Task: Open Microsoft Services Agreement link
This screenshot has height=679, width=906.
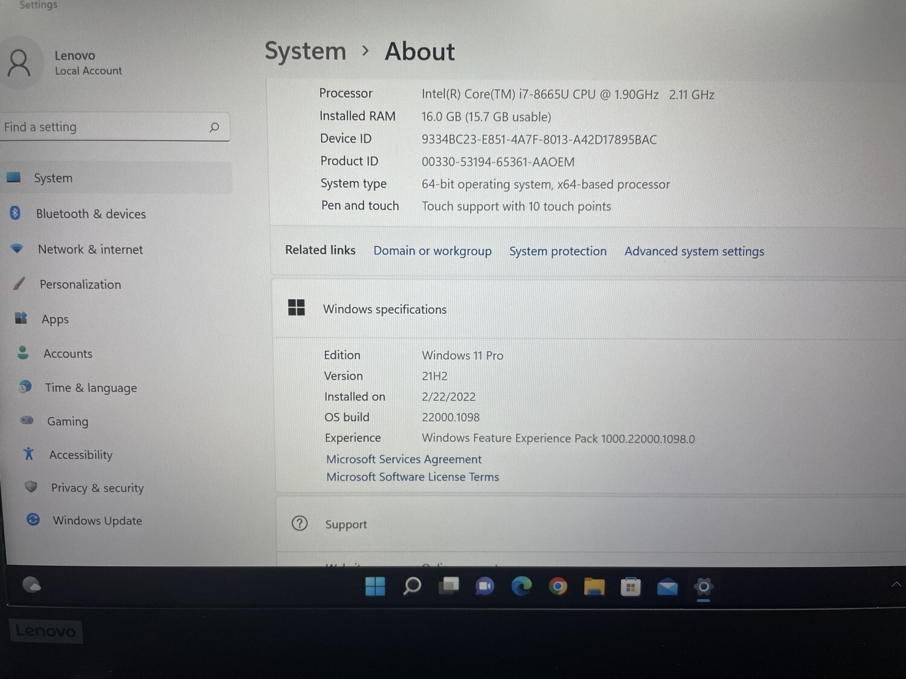Action: pyautogui.click(x=404, y=459)
